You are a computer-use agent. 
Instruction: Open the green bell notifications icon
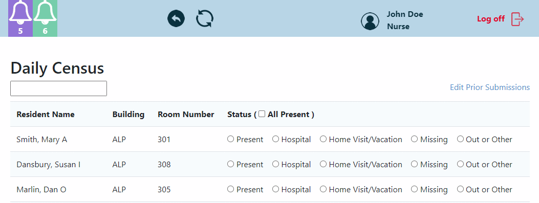pyautogui.click(x=45, y=18)
